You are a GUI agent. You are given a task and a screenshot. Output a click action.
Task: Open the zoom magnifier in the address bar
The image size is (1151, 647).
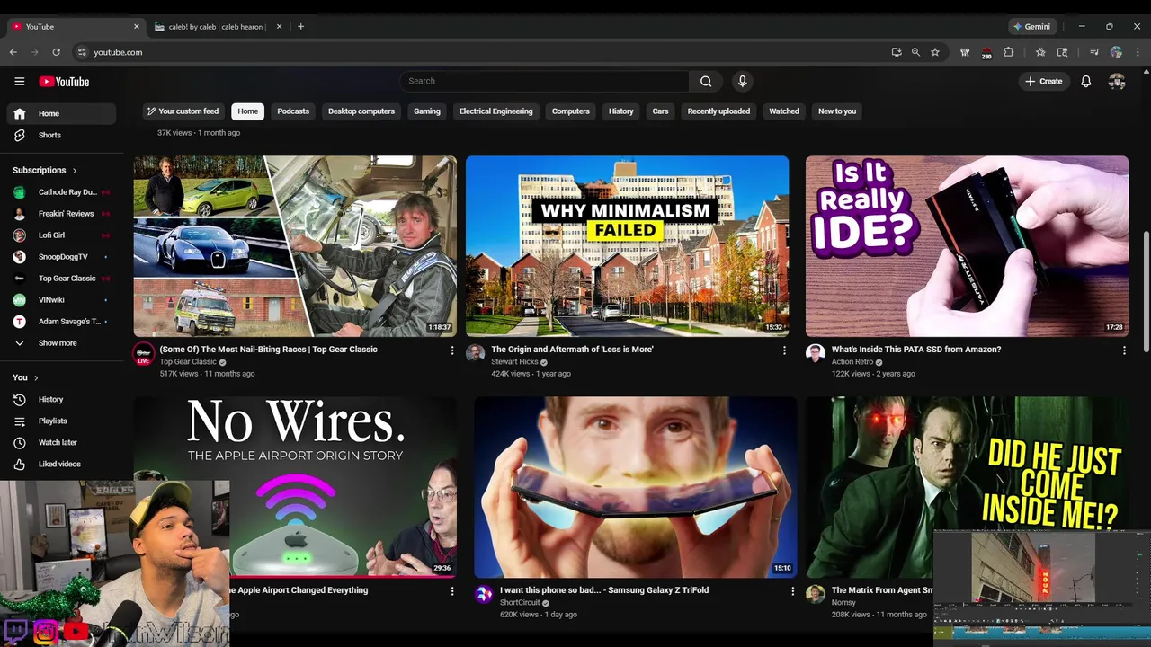pos(915,52)
